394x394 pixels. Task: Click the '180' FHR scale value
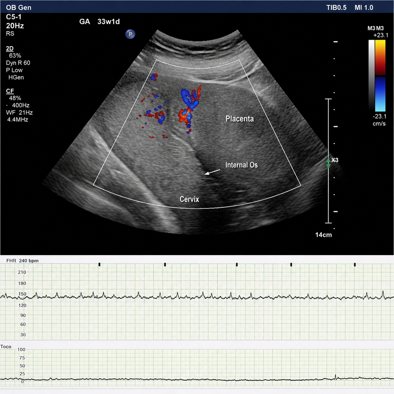click(22, 283)
